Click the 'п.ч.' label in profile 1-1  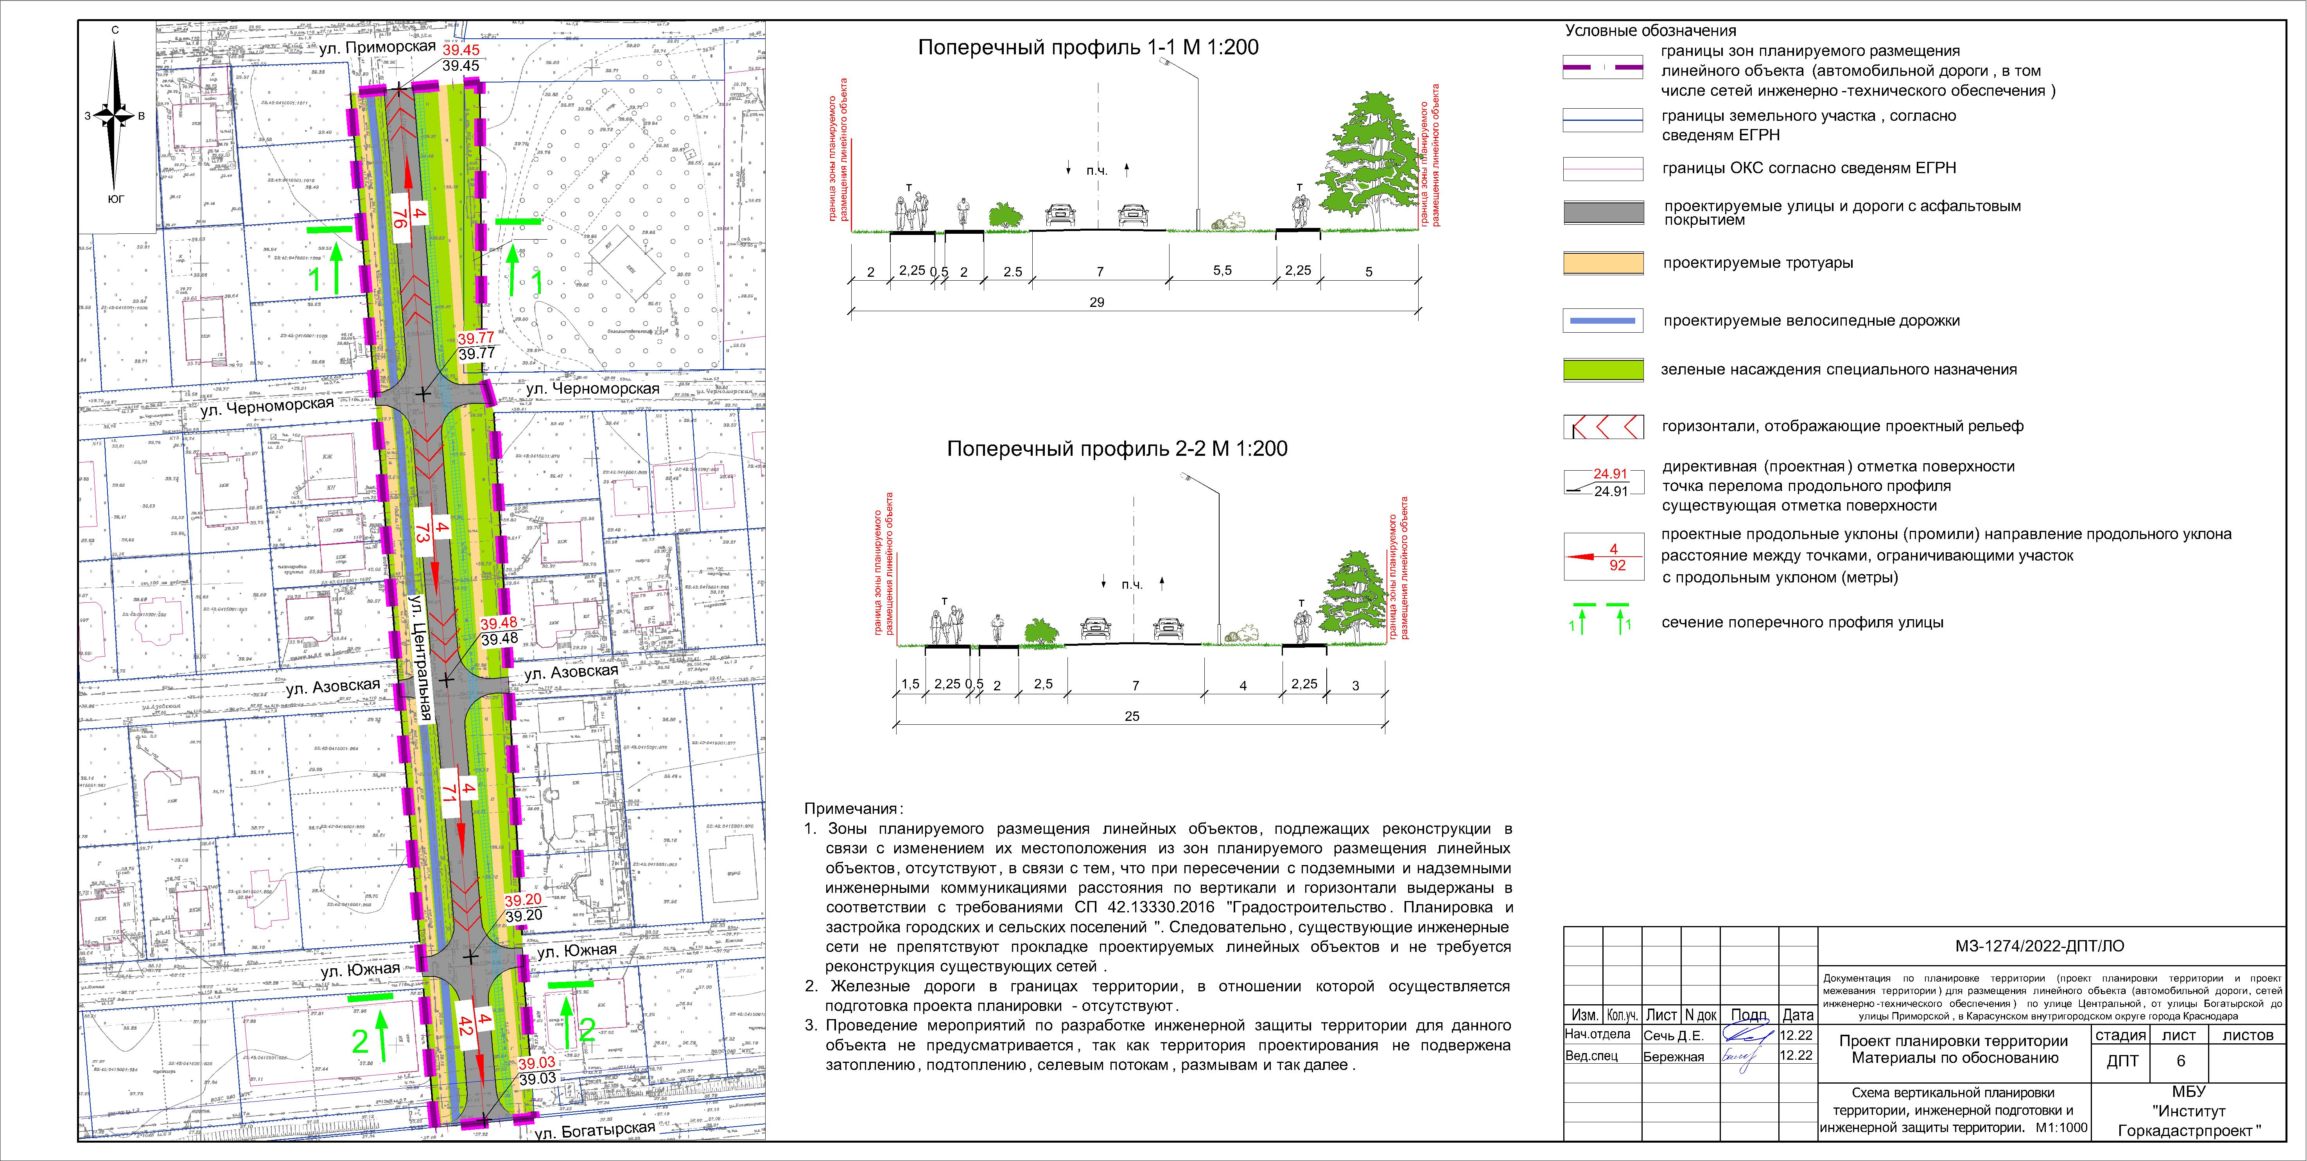(x=1097, y=170)
